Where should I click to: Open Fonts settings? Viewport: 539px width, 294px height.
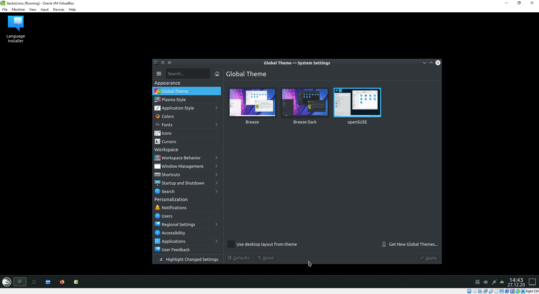click(x=186, y=125)
